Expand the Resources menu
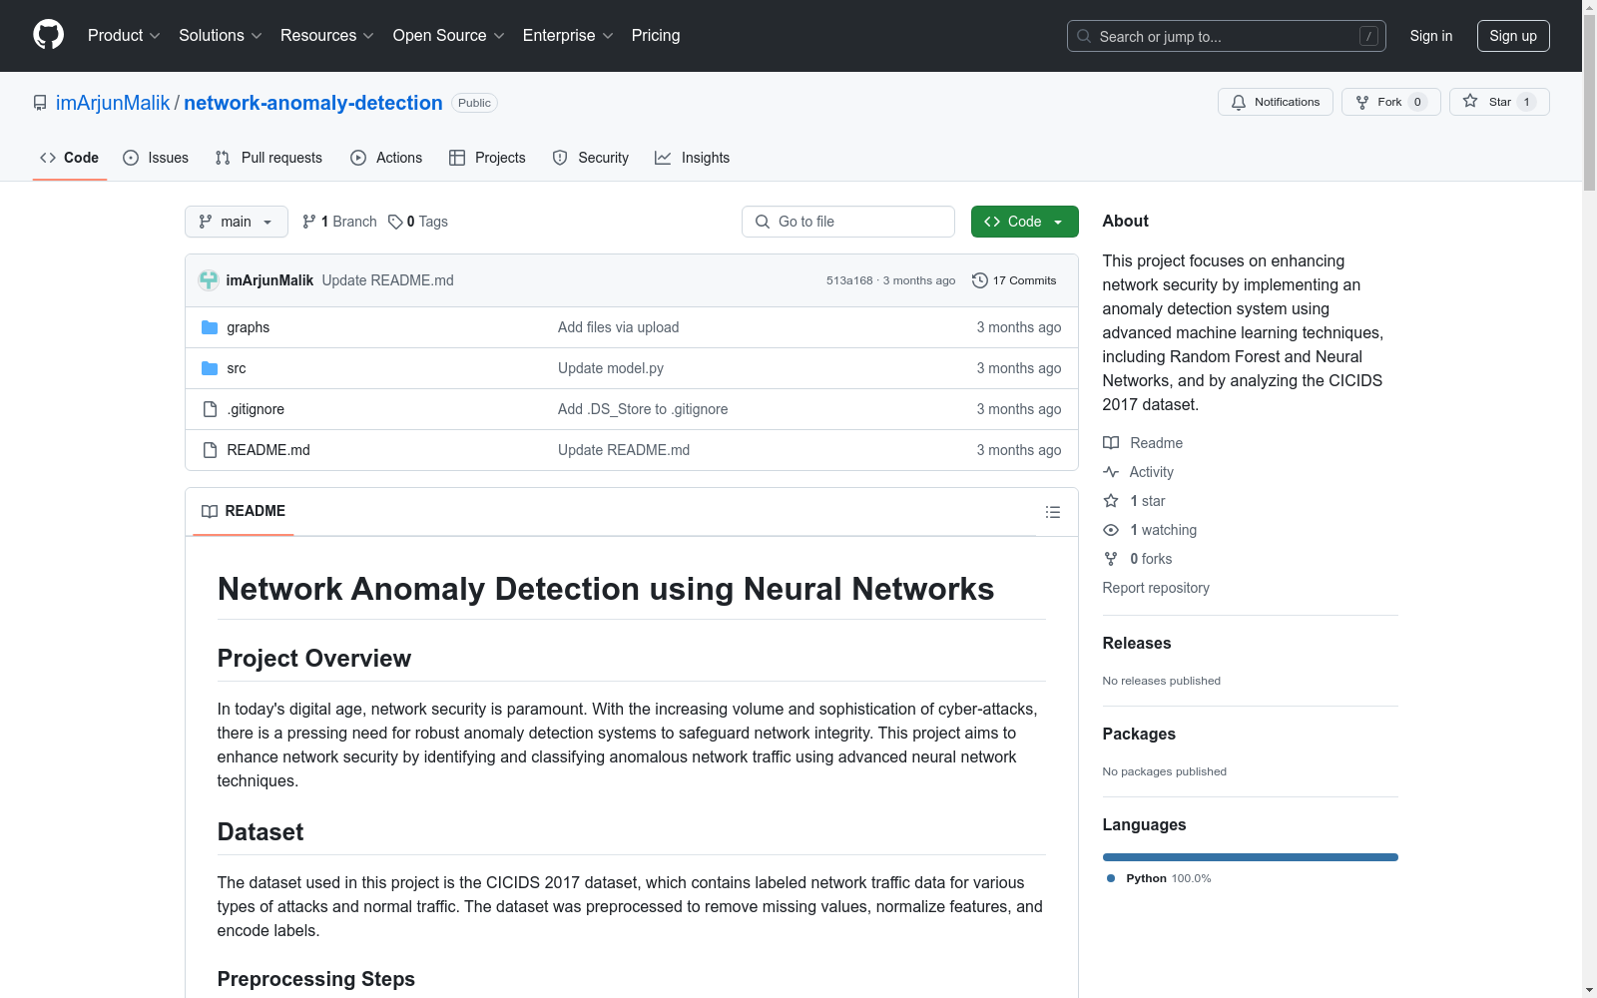 point(327,35)
